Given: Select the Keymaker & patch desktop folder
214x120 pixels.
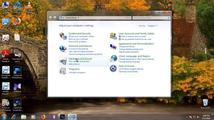Looking at the screenshot, I should click(x=17, y=56).
